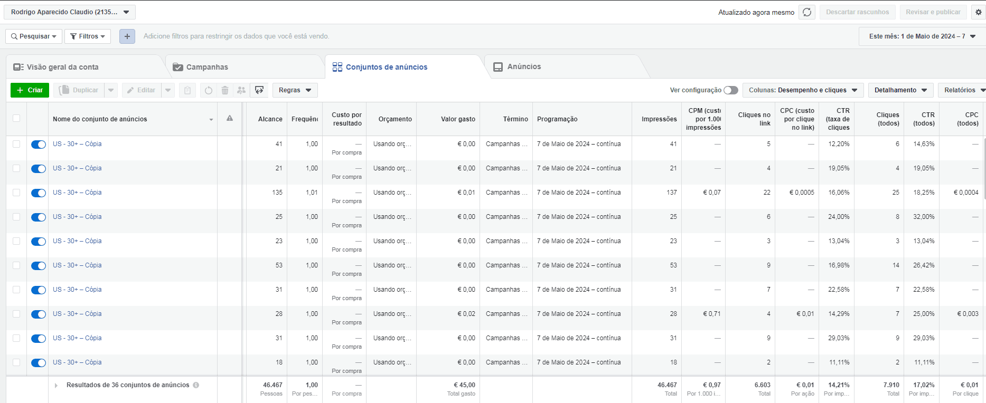Click the filter input Adicione filtros para restringir
Viewport: 986px width, 403px height.
tap(236, 36)
